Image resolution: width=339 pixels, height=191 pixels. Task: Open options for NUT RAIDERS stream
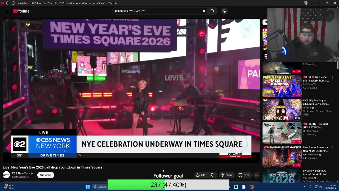click(x=332, y=124)
